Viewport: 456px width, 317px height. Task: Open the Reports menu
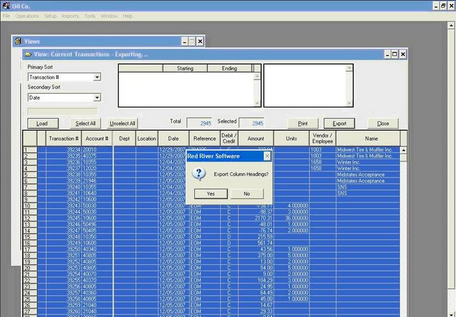point(70,16)
